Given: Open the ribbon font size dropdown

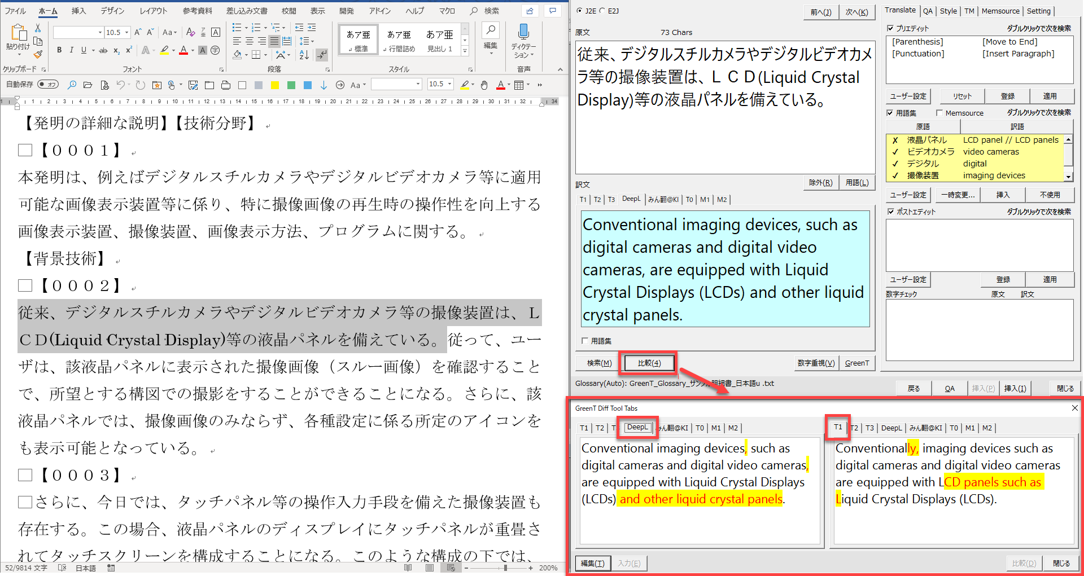Looking at the screenshot, I should (x=127, y=33).
